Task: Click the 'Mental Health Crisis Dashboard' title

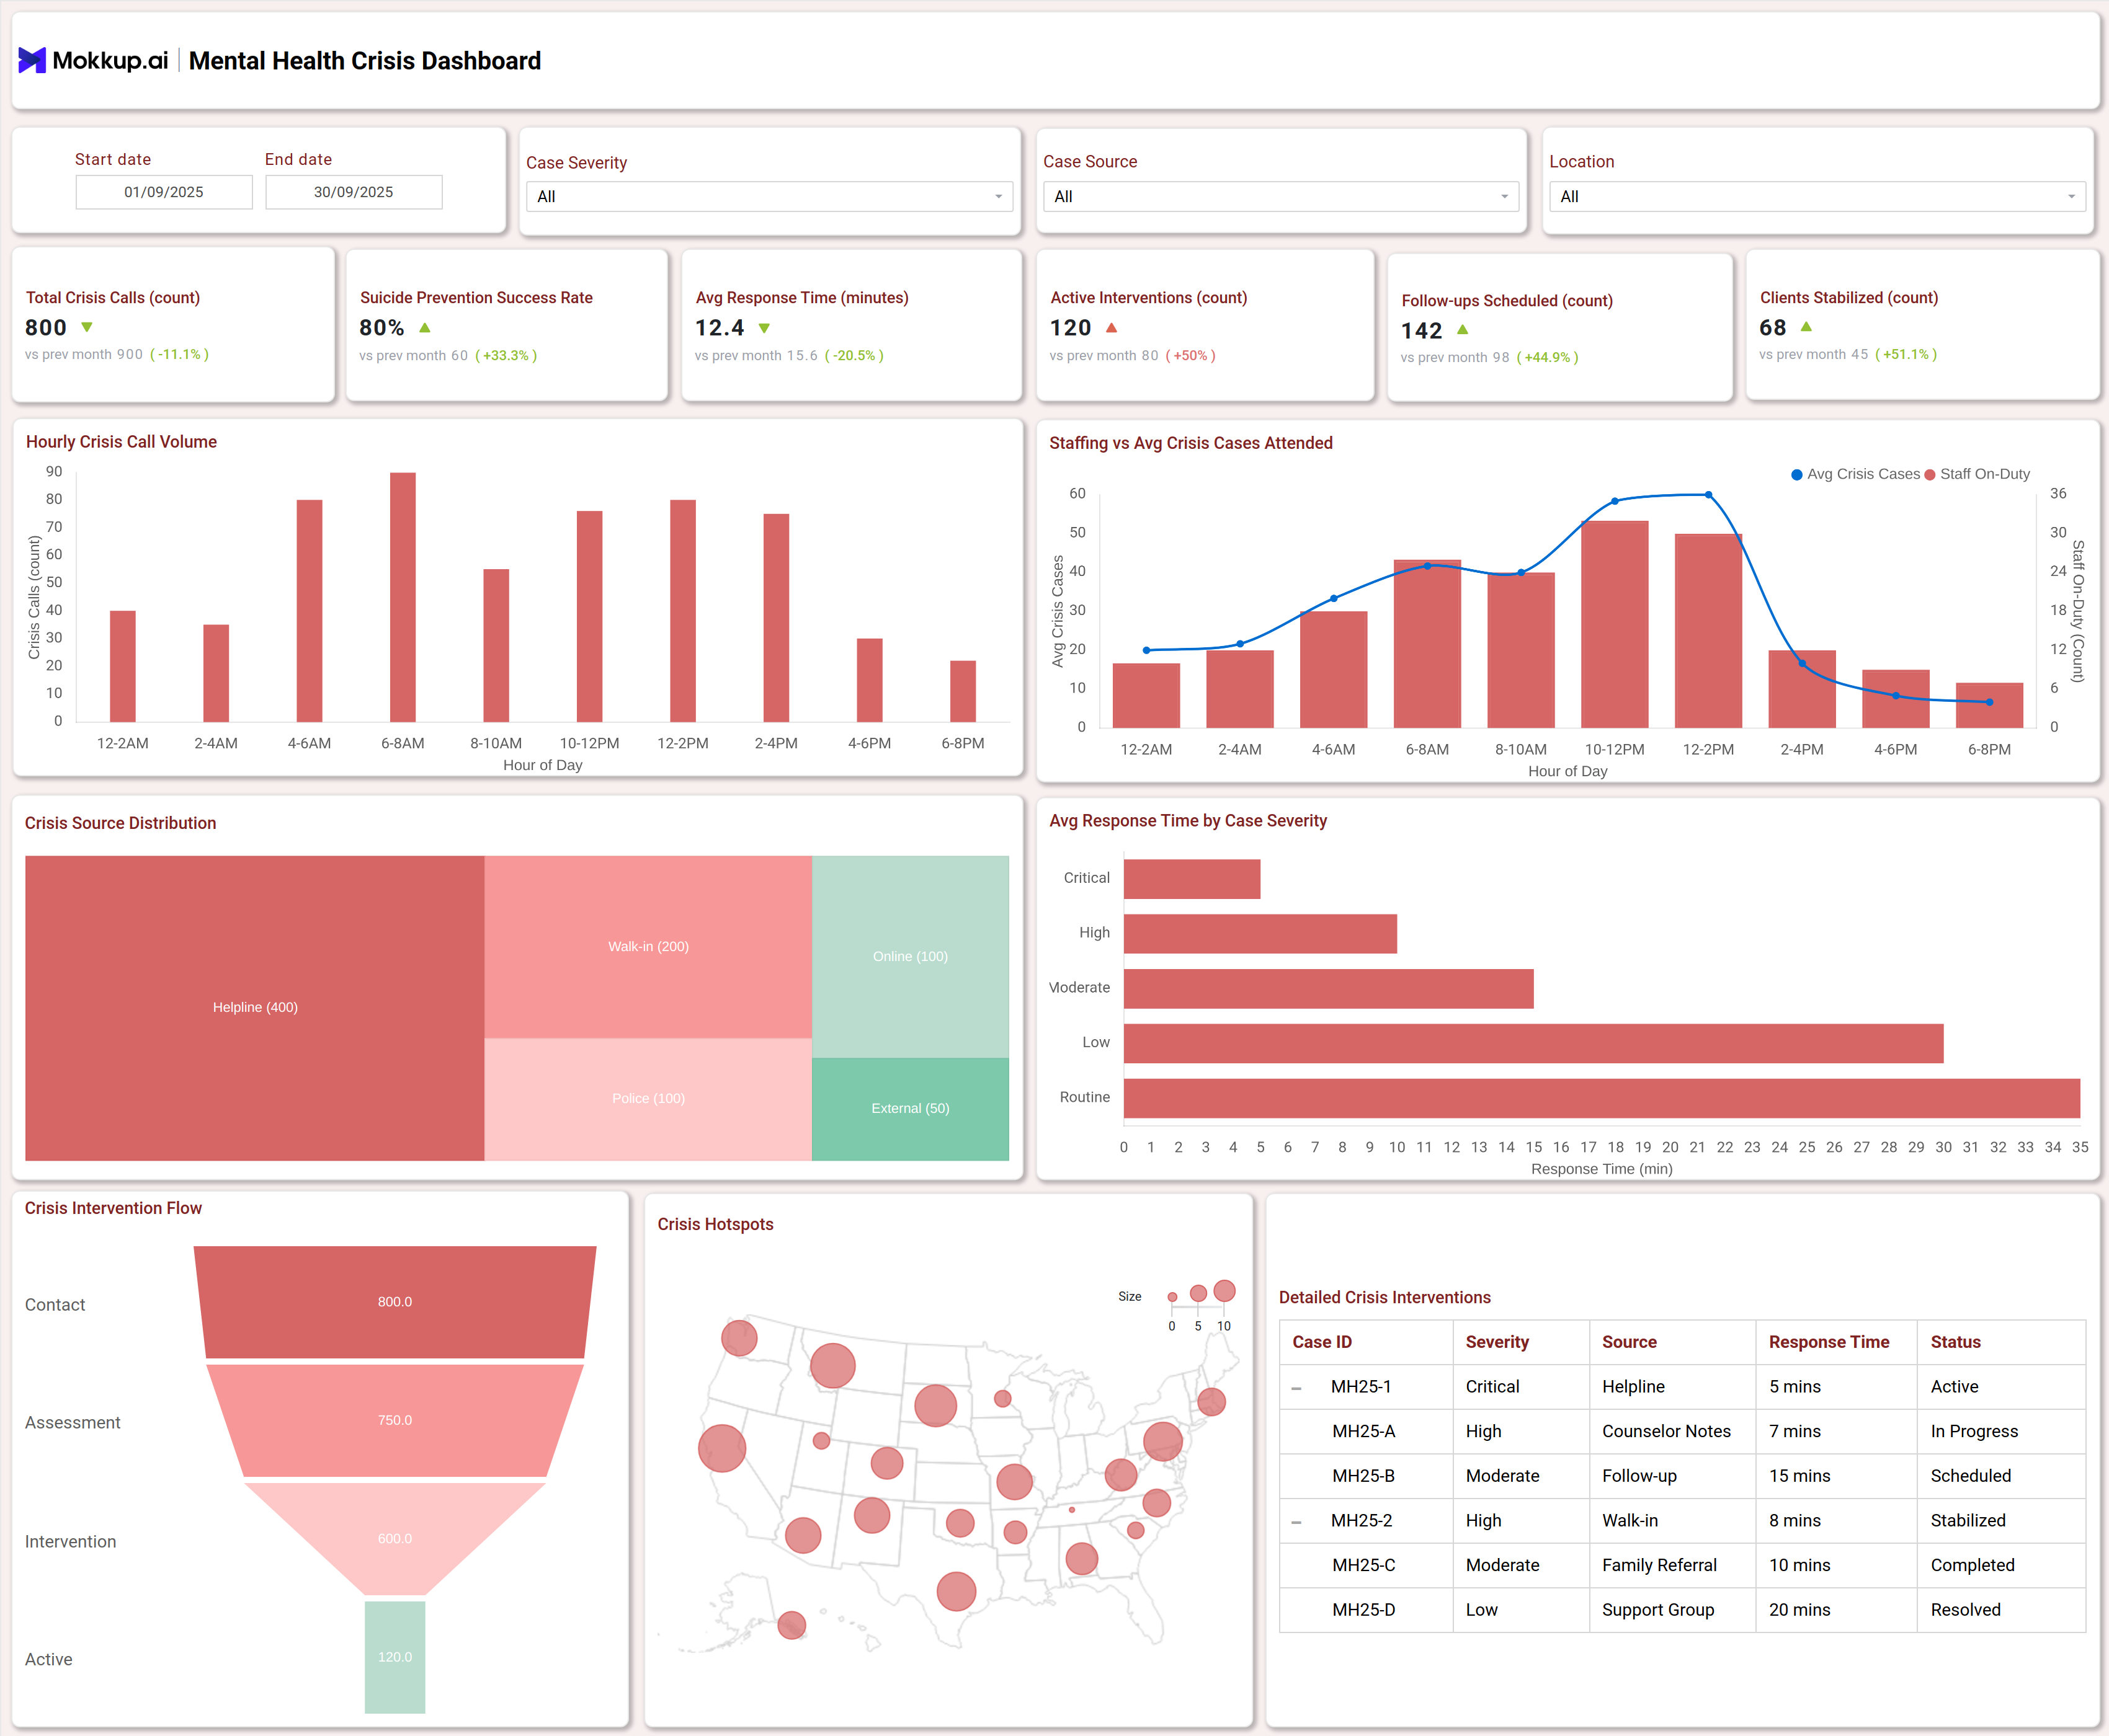Action: coord(364,61)
